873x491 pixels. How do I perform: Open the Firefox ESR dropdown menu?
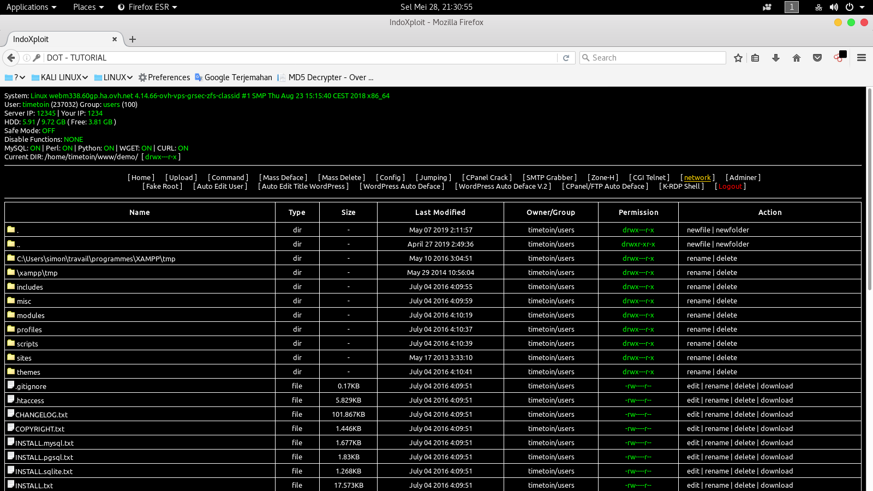pos(147,7)
